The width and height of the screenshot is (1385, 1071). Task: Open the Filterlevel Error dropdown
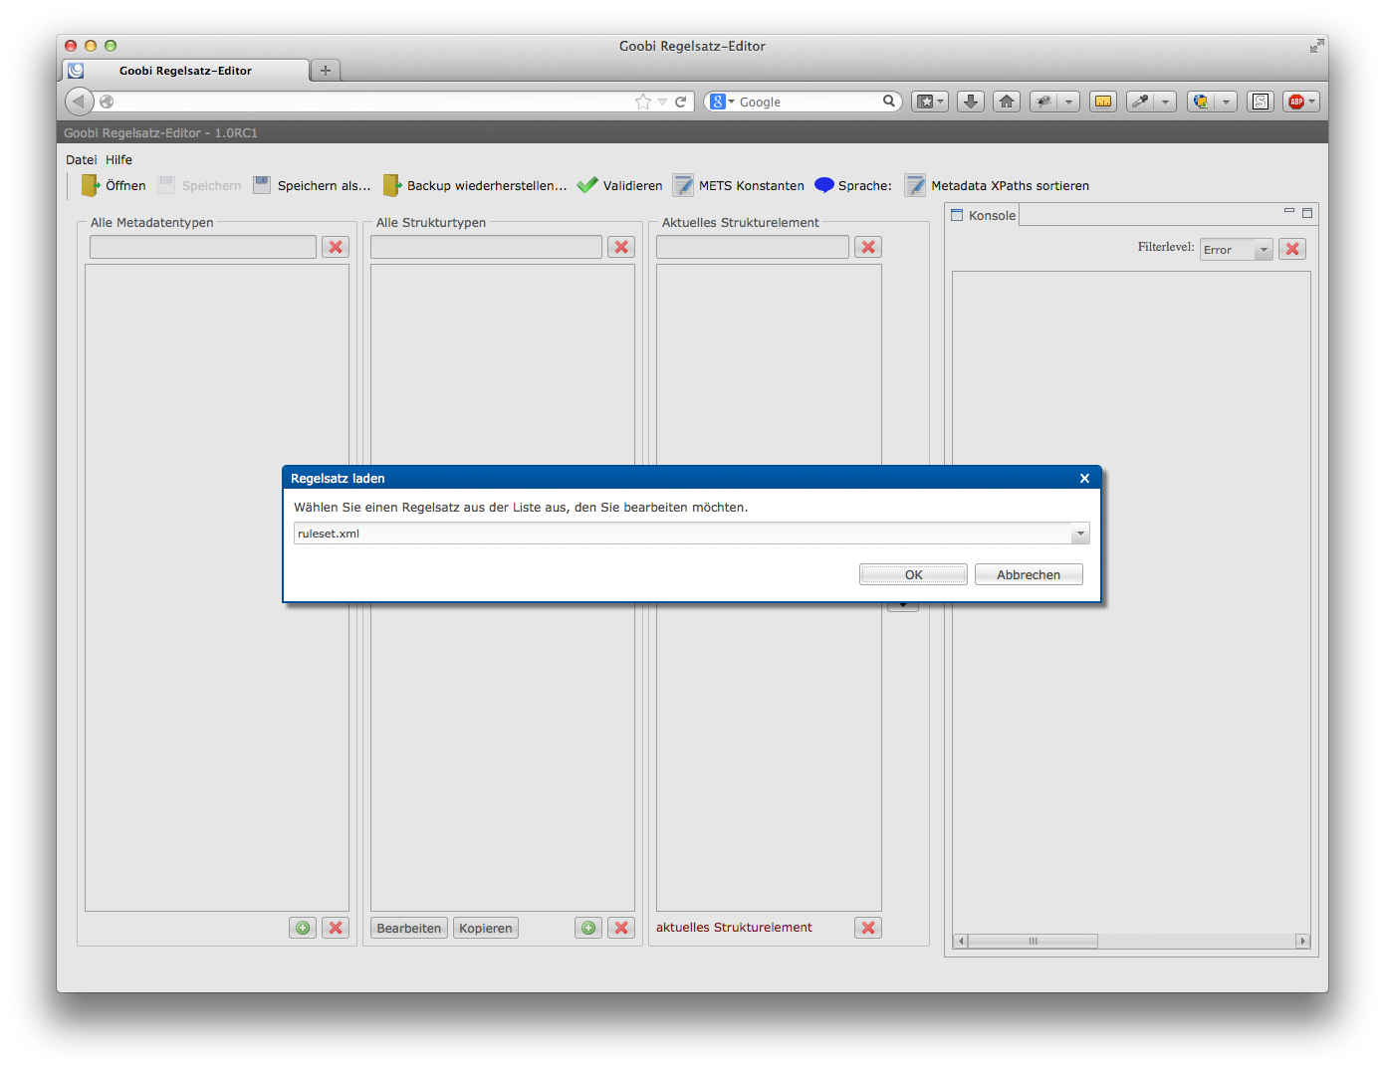tap(1237, 250)
